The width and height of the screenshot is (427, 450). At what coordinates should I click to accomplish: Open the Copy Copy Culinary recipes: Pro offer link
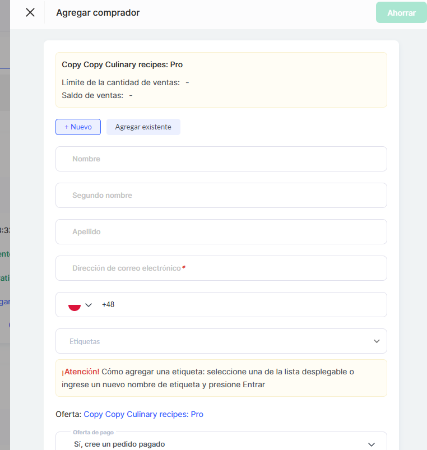pyautogui.click(x=143, y=414)
